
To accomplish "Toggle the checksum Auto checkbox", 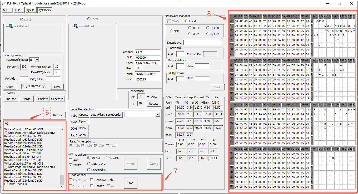I will 148,96.
